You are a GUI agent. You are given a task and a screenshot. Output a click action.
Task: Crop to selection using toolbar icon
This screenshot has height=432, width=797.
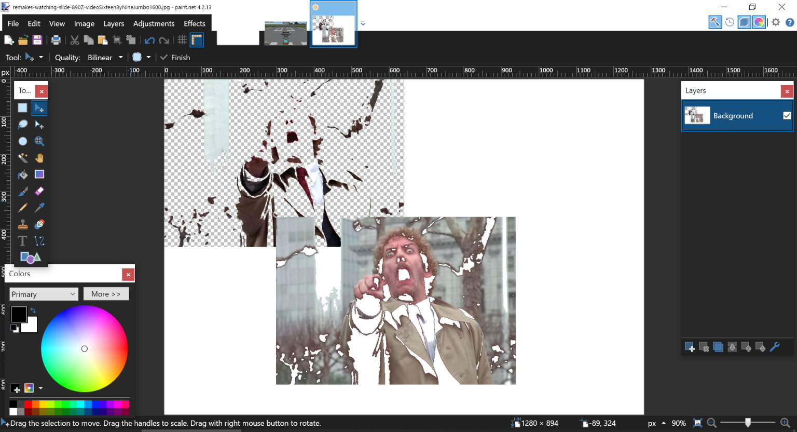click(117, 40)
